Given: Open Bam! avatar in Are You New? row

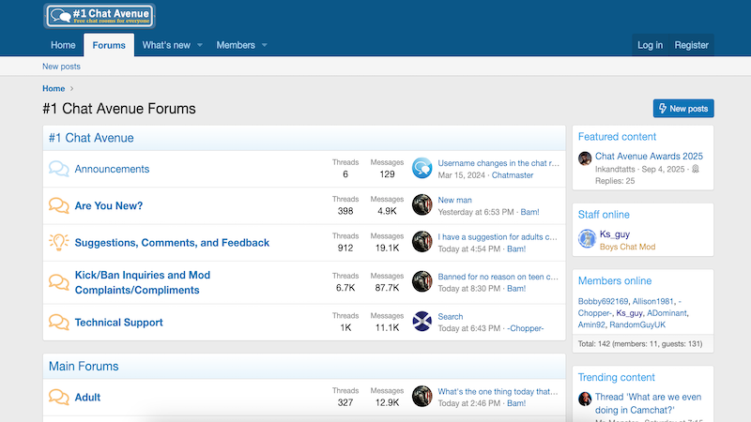Looking at the screenshot, I should [x=421, y=204].
